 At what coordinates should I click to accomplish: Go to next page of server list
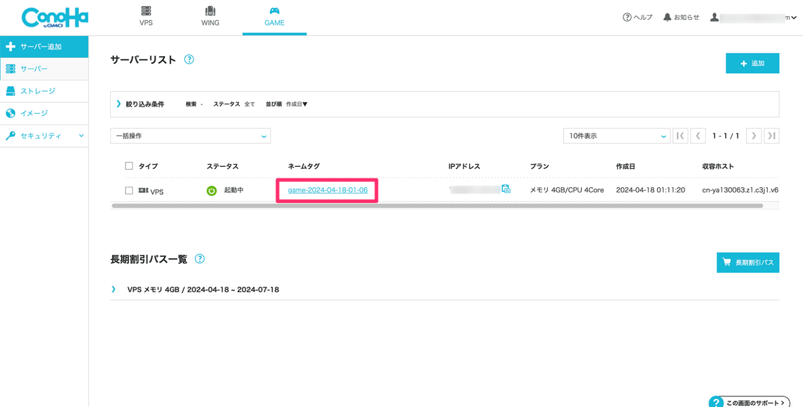(753, 136)
